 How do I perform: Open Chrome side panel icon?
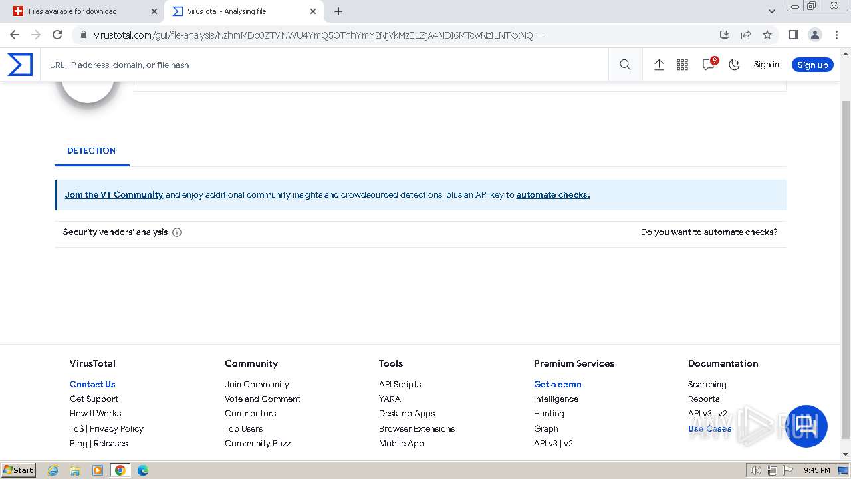tap(793, 35)
